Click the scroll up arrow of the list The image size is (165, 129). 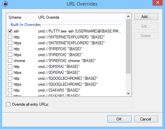tap(128, 16)
